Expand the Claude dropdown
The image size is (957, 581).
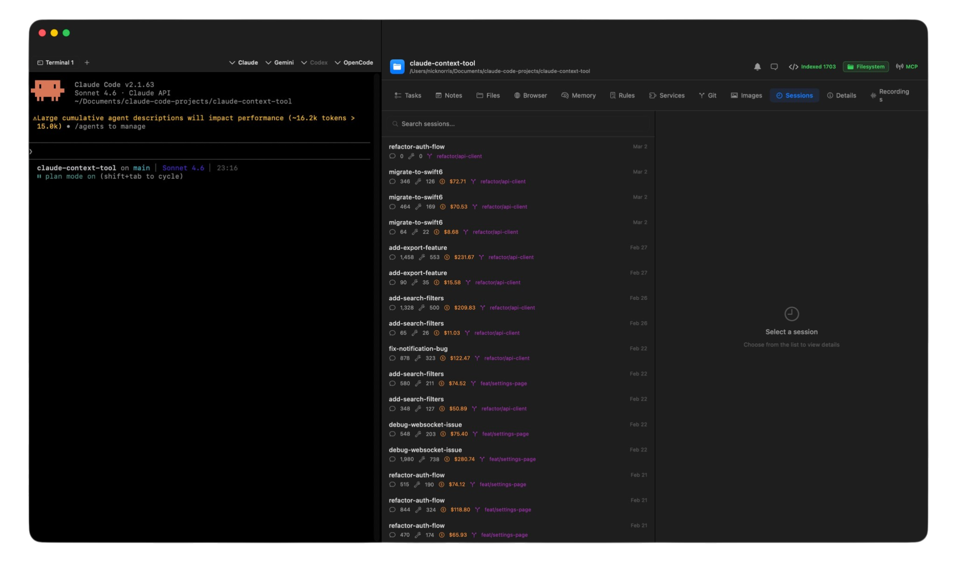coord(243,63)
